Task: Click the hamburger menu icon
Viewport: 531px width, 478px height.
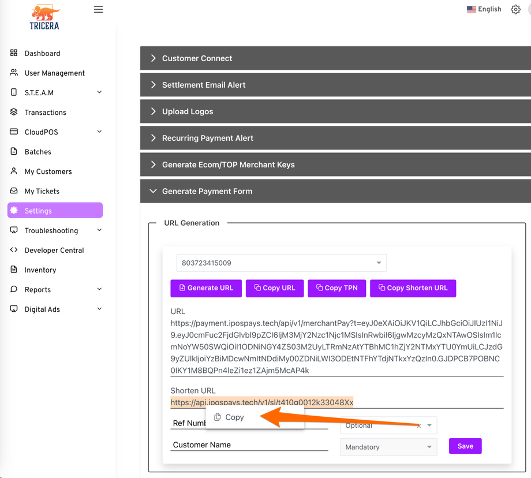Action: click(98, 9)
